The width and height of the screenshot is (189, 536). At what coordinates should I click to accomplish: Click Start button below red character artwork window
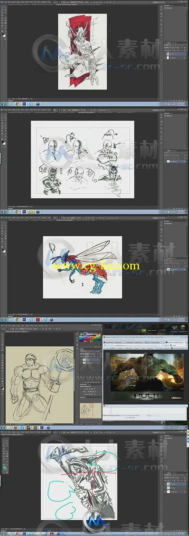pos(3,104)
